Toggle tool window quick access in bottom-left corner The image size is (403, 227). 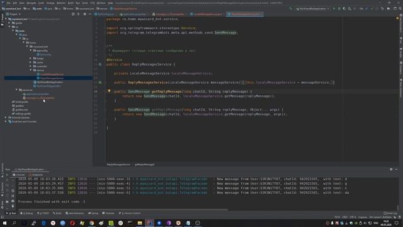coord(3,217)
